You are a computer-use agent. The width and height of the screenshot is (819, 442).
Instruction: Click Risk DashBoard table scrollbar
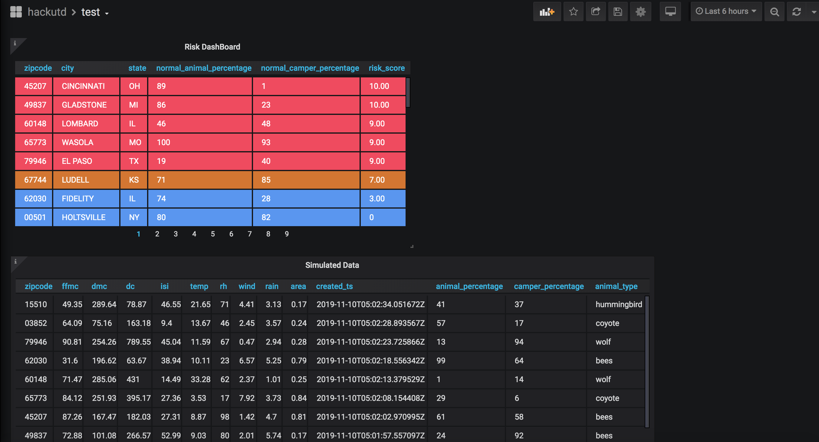point(408,93)
